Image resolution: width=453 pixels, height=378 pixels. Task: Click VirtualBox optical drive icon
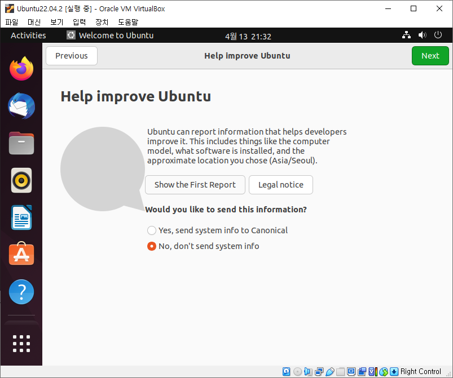(297, 371)
